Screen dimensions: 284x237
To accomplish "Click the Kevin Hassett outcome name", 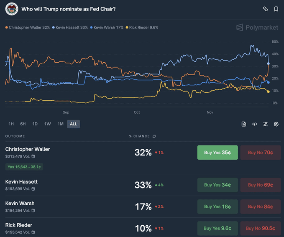I will 21,182.
